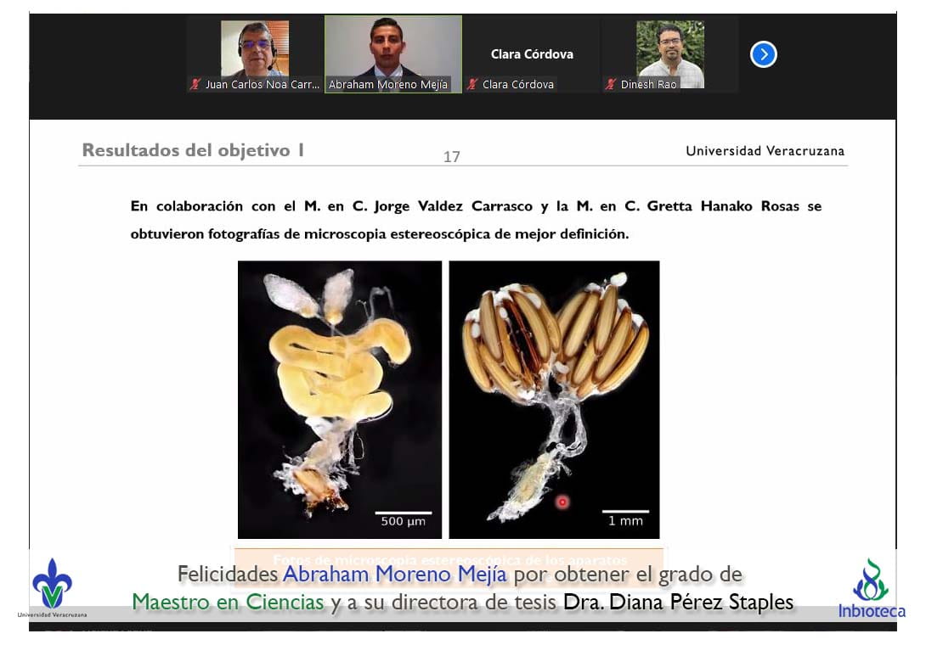Click the red laser pointer dot
Viewport: 926px width, 645px height.
point(562,502)
